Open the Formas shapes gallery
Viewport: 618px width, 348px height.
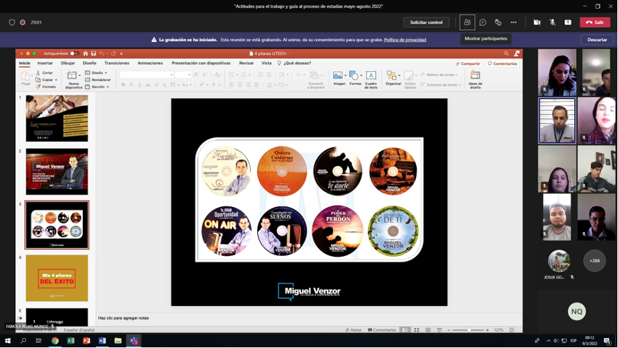coord(355,80)
